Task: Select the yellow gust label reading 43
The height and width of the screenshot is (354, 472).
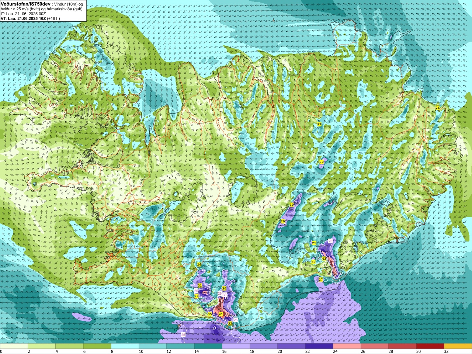Action: click(324, 259)
